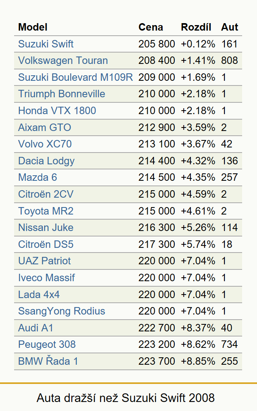Select the Nissan Juke link
This screenshot has height=411, width=257.
pos(45,227)
